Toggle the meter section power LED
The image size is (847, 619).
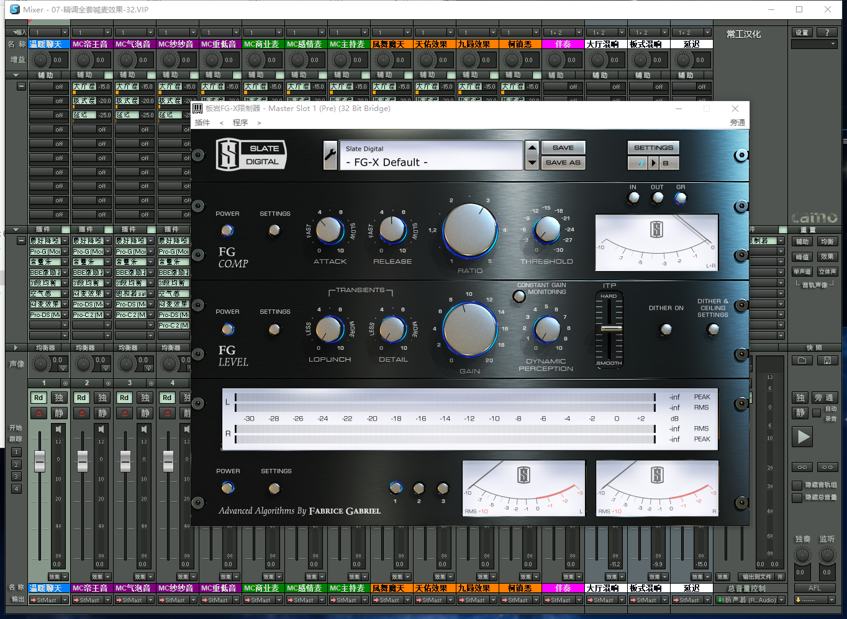click(x=227, y=488)
